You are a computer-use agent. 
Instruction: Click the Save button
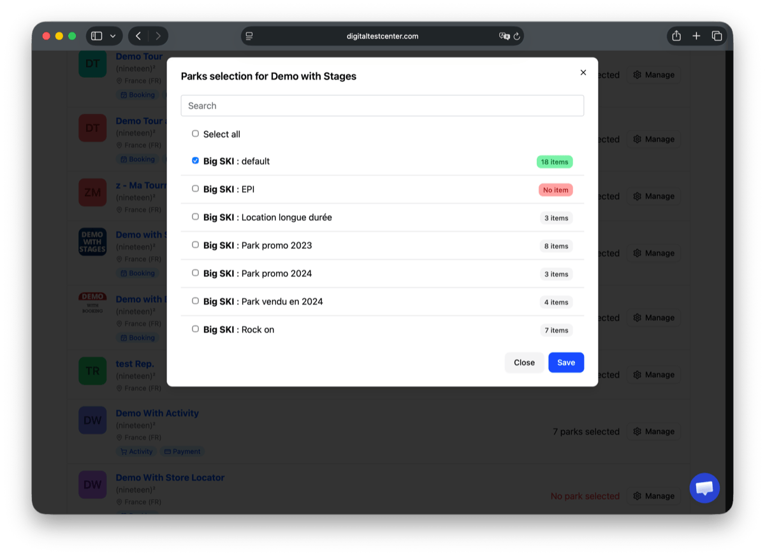[566, 362]
